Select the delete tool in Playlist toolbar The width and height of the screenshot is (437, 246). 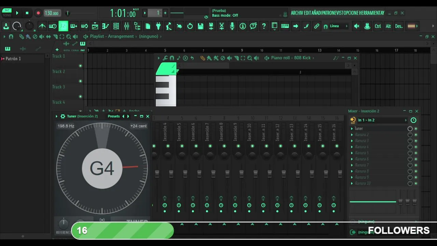coord(35,37)
